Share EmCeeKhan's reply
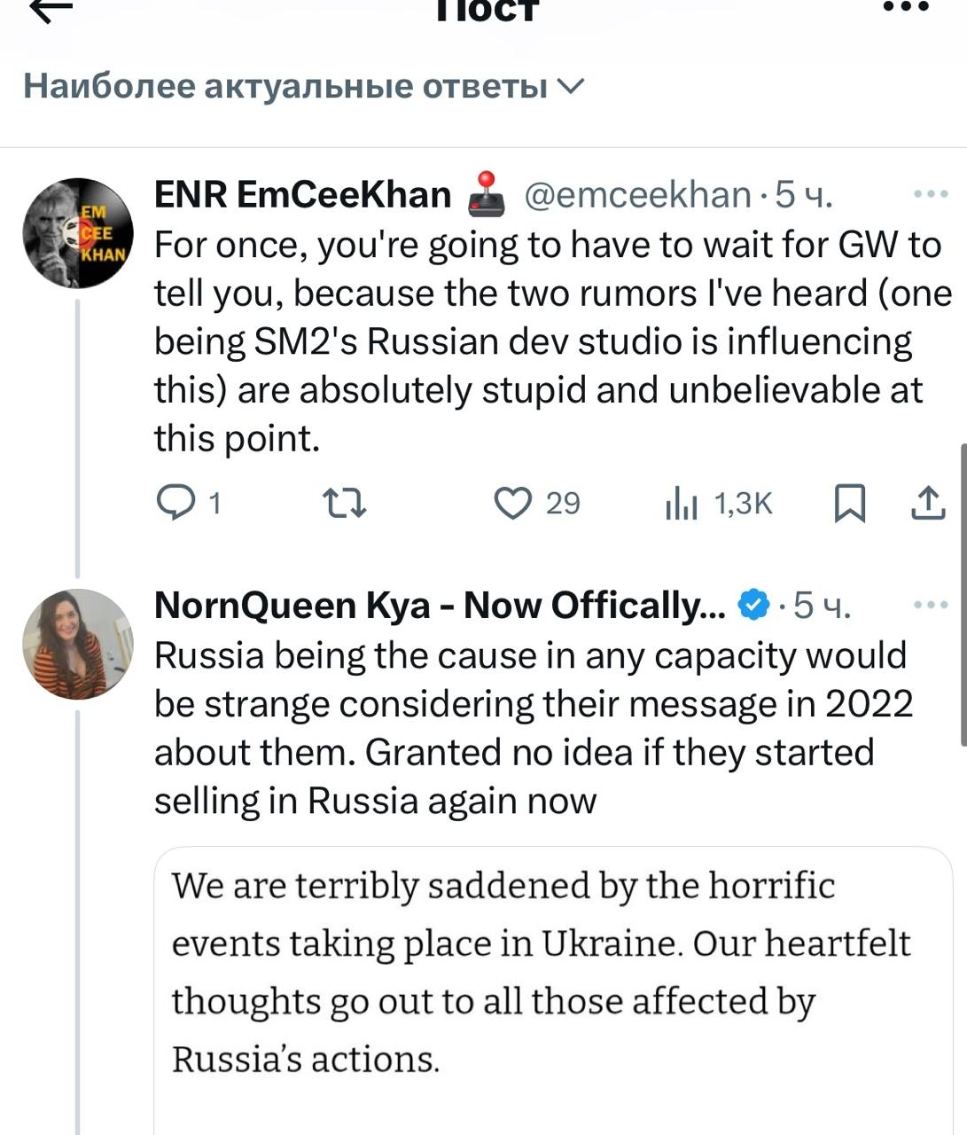The width and height of the screenshot is (967, 1135). coord(928,504)
